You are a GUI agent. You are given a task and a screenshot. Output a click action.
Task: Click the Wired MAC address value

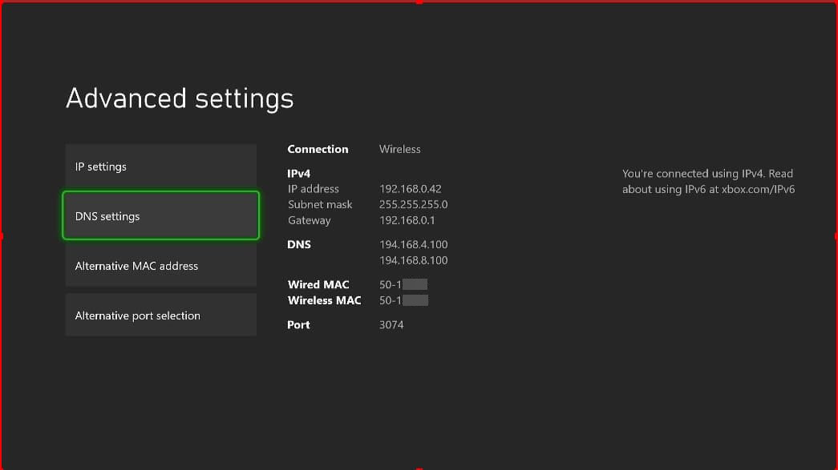[403, 284]
